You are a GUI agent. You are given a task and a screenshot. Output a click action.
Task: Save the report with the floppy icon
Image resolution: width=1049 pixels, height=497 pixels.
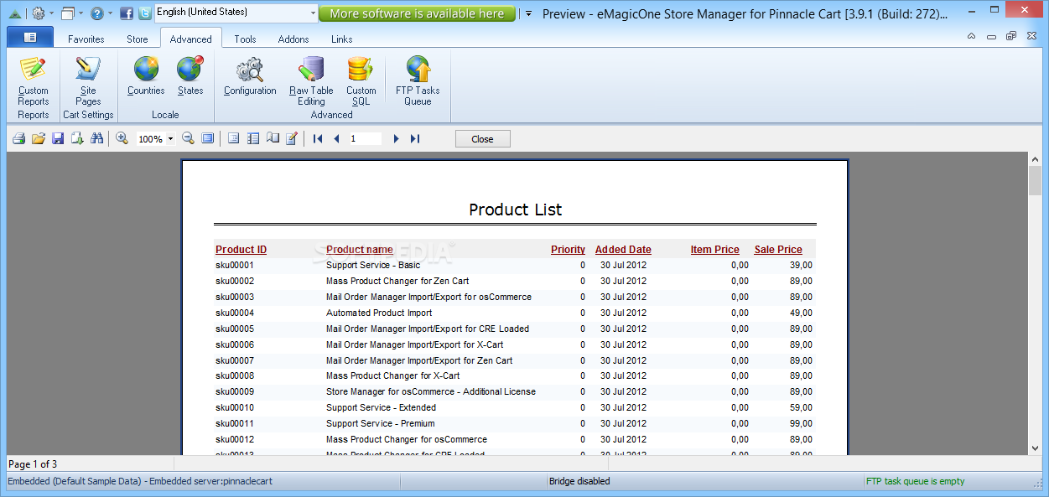point(58,138)
